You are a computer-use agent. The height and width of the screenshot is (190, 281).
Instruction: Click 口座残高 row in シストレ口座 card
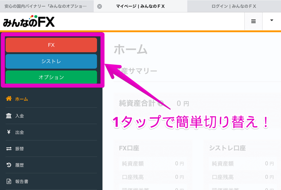243,177
